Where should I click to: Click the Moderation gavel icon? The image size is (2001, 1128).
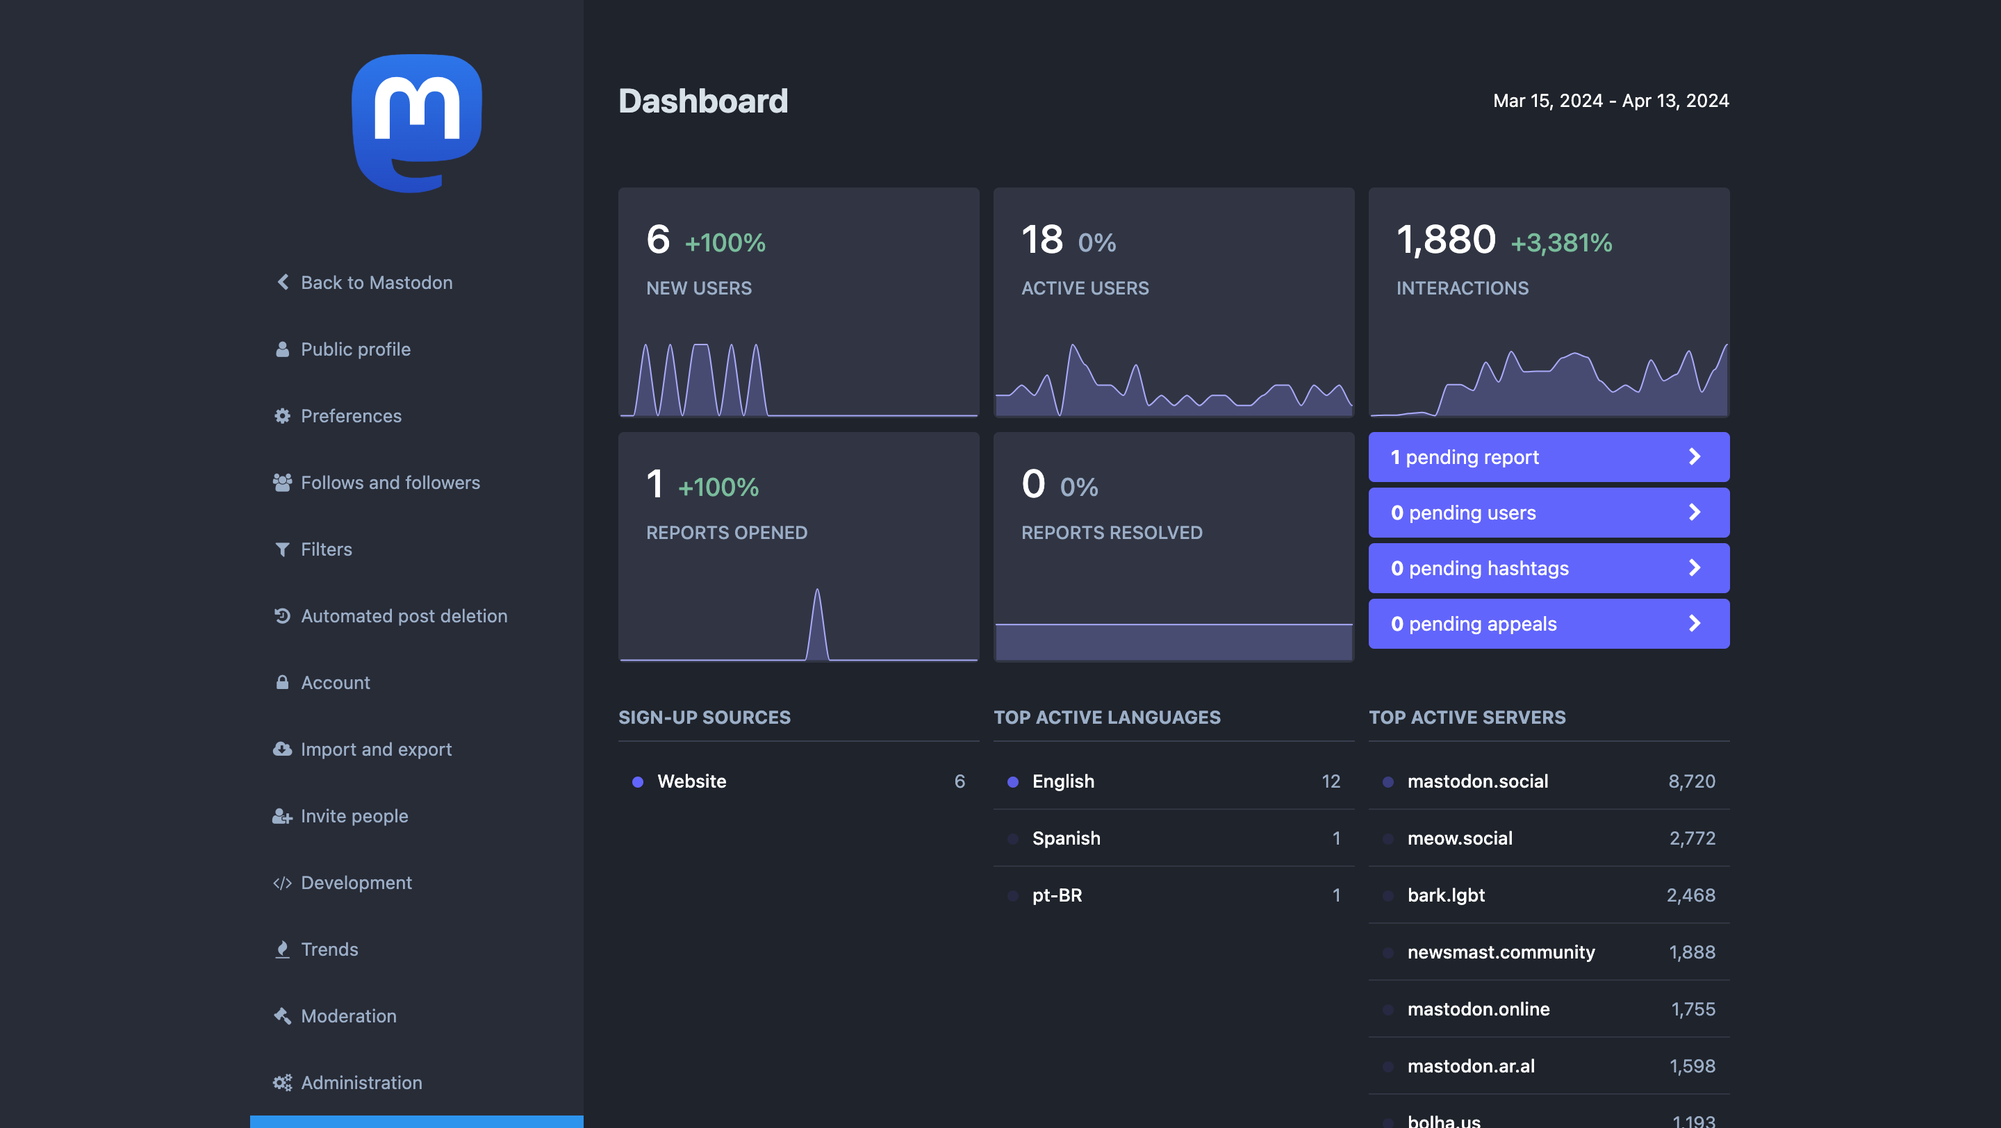282,1015
